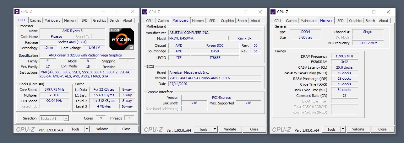Click the CPU-Z app icon in Memory window
This screenshot has width=404, height=143.
[273, 12]
